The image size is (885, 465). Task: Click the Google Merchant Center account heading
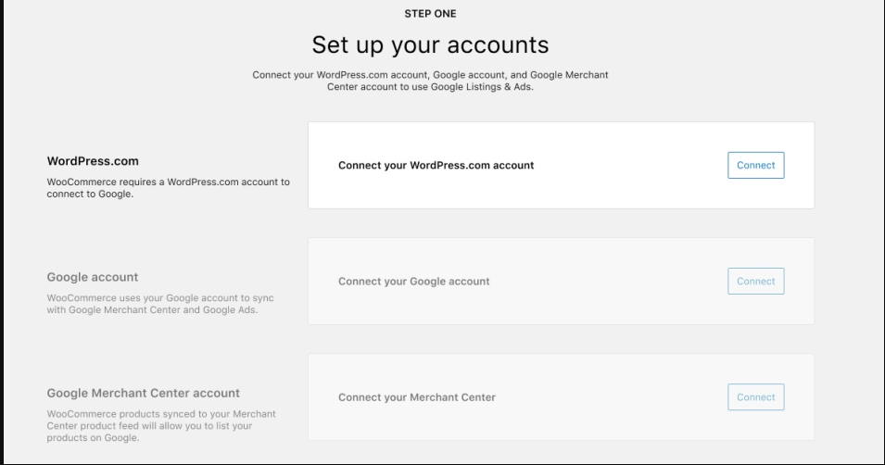144,393
